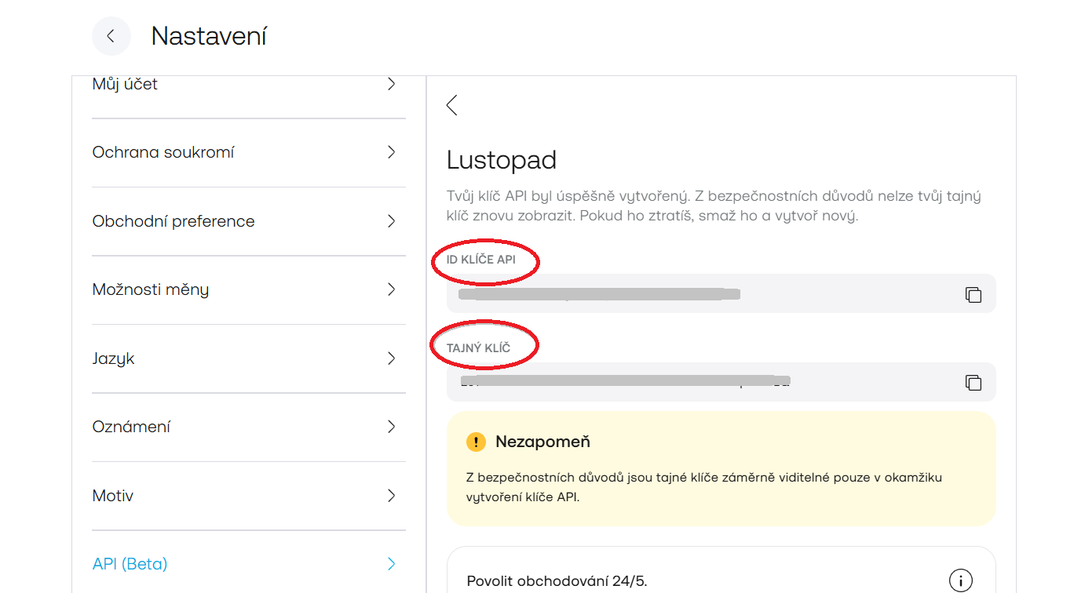Select Možnosti měny in the settings list
The image size is (1074, 593).
point(151,289)
